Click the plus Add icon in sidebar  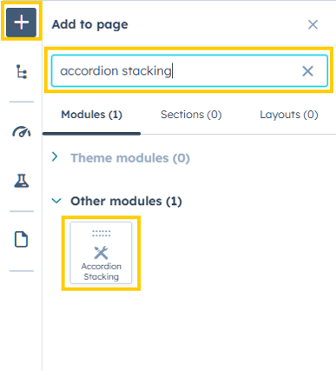coord(21,23)
